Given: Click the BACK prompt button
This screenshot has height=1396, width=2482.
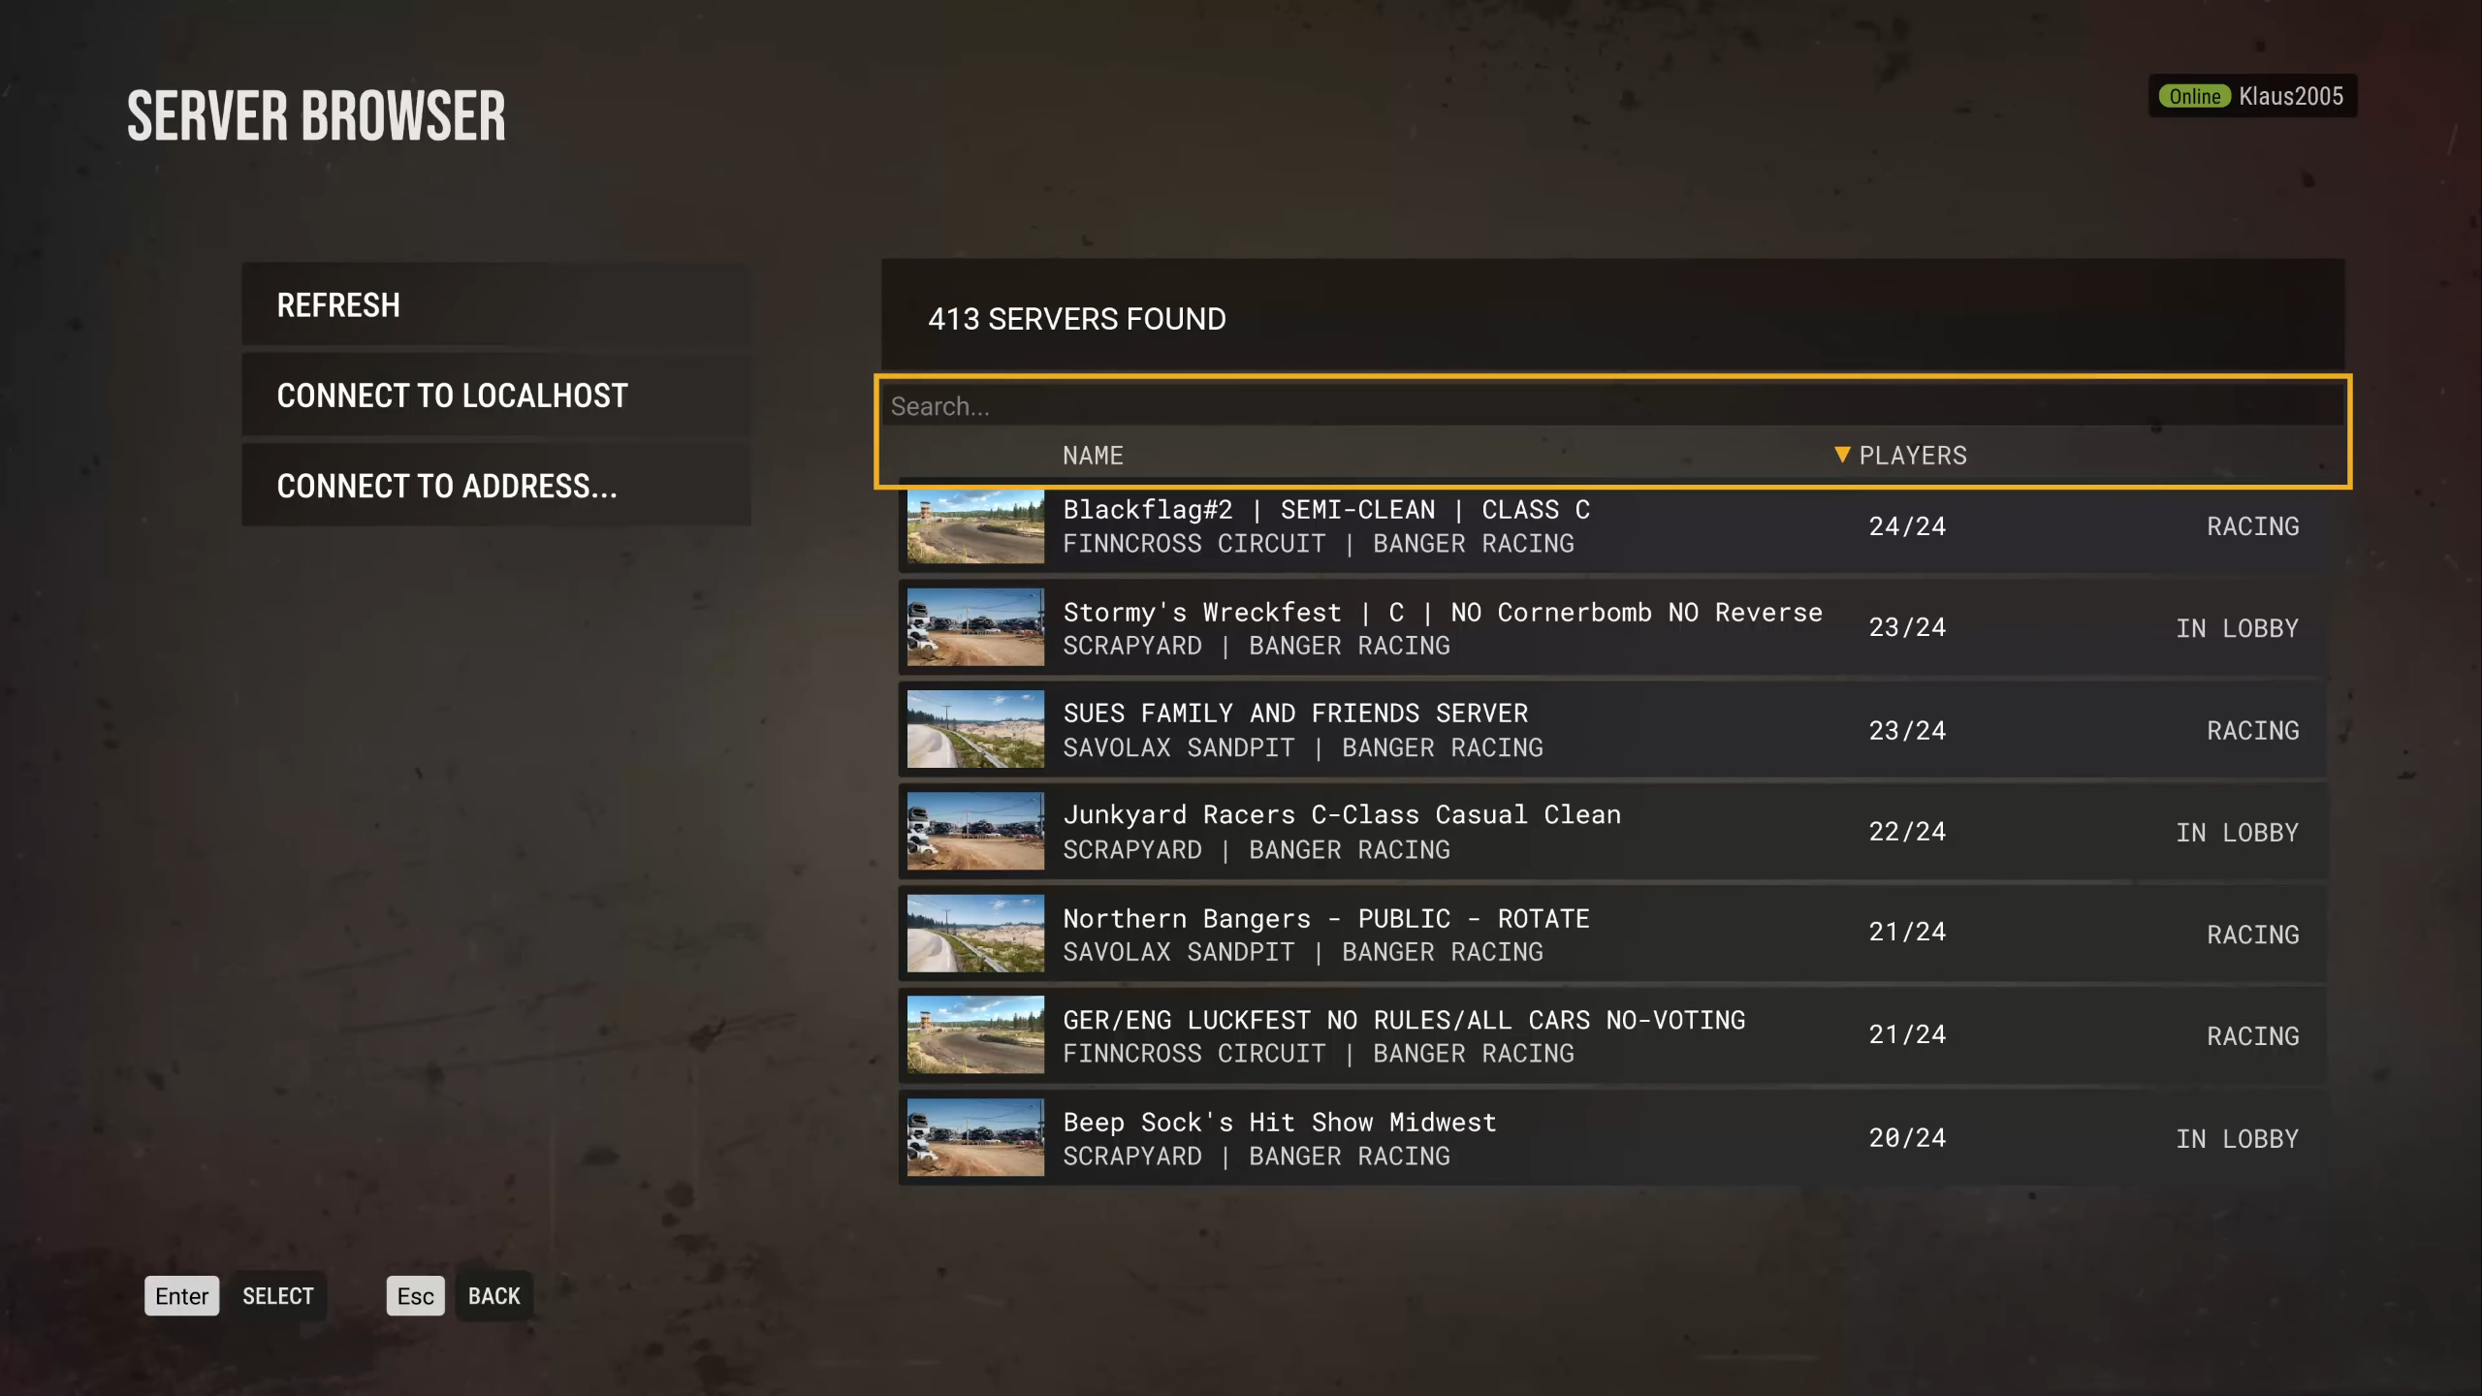Looking at the screenshot, I should 493,1296.
